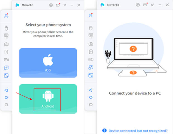
Task: Click Android back triangle in right window sidebar
Action: pyautogui.click(x=91, y=90)
